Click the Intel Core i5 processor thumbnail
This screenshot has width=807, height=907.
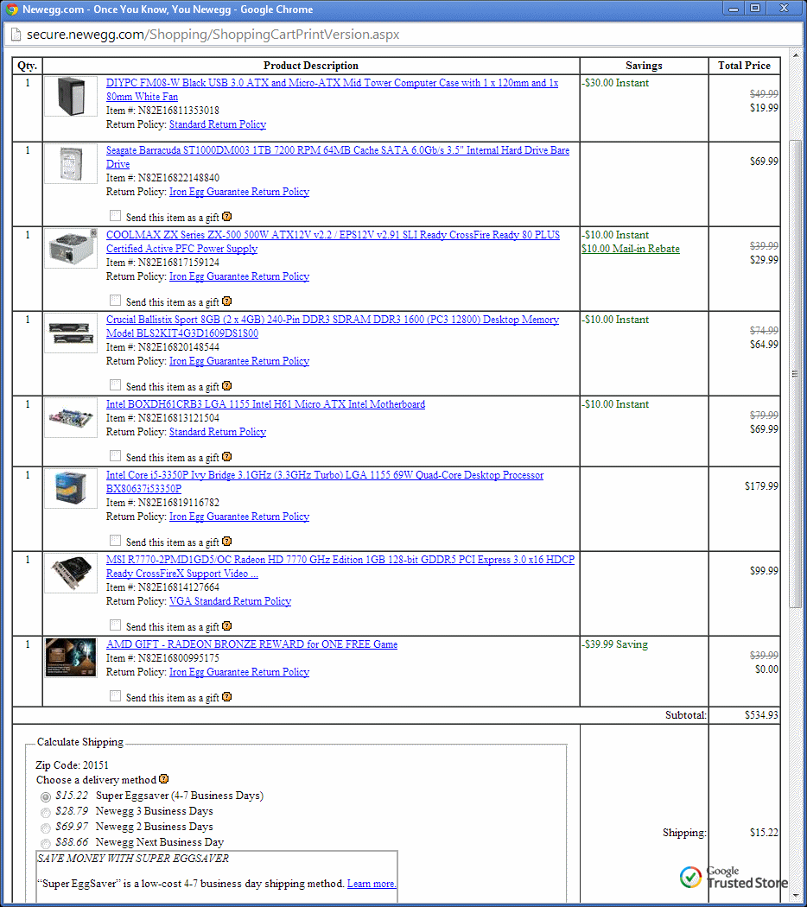pyautogui.click(x=71, y=489)
